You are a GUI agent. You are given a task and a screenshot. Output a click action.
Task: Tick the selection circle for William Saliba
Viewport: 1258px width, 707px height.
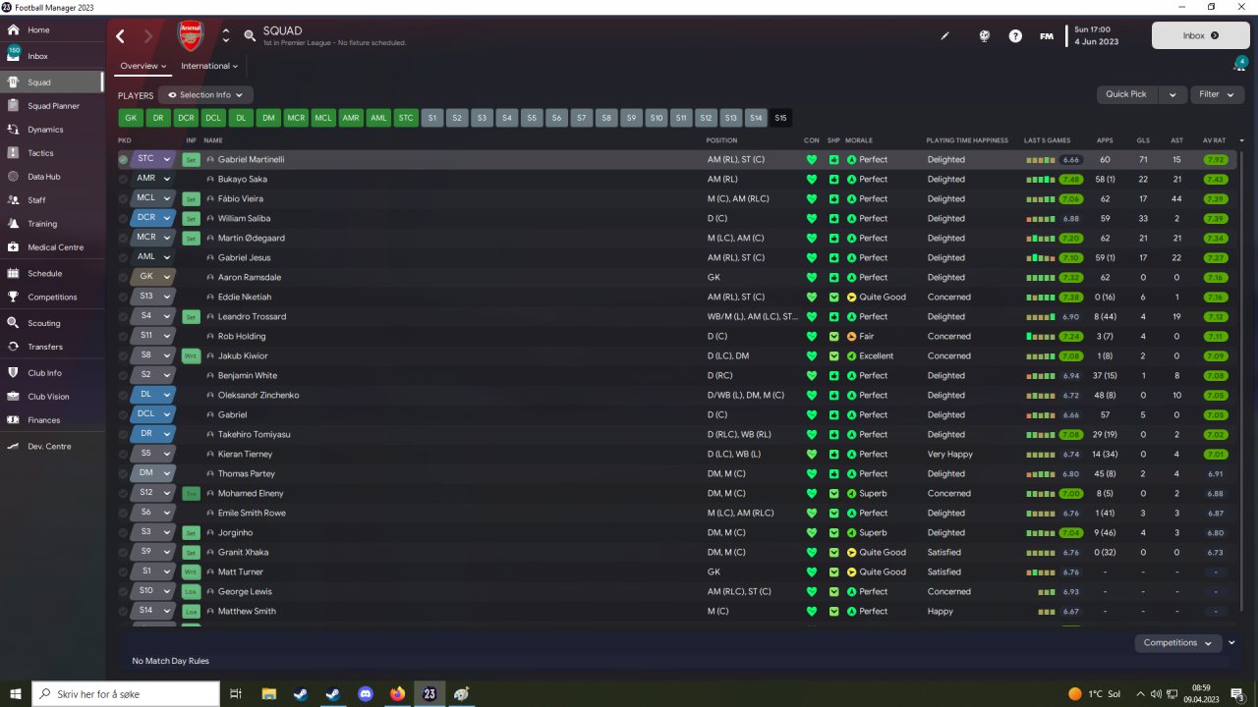[x=123, y=218]
